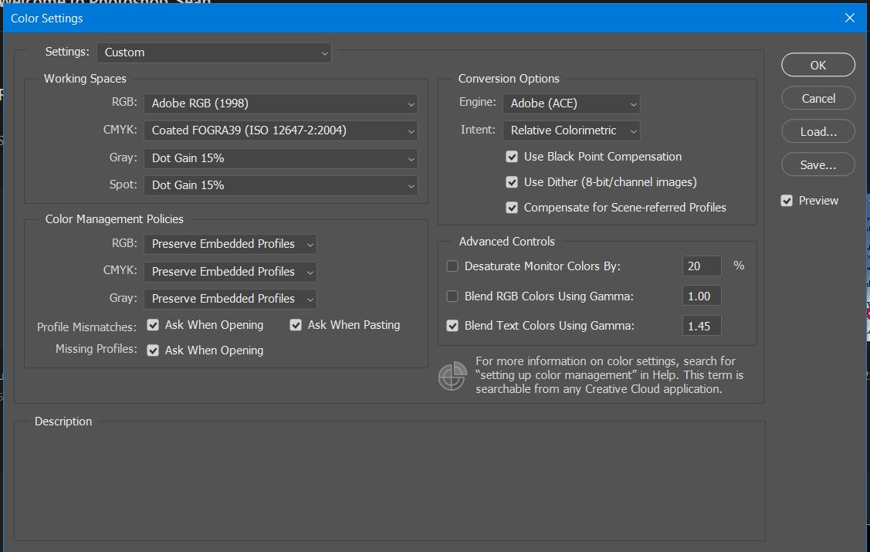Disable Use Black Point Compensation
This screenshot has height=552, width=870.
tap(512, 156)
